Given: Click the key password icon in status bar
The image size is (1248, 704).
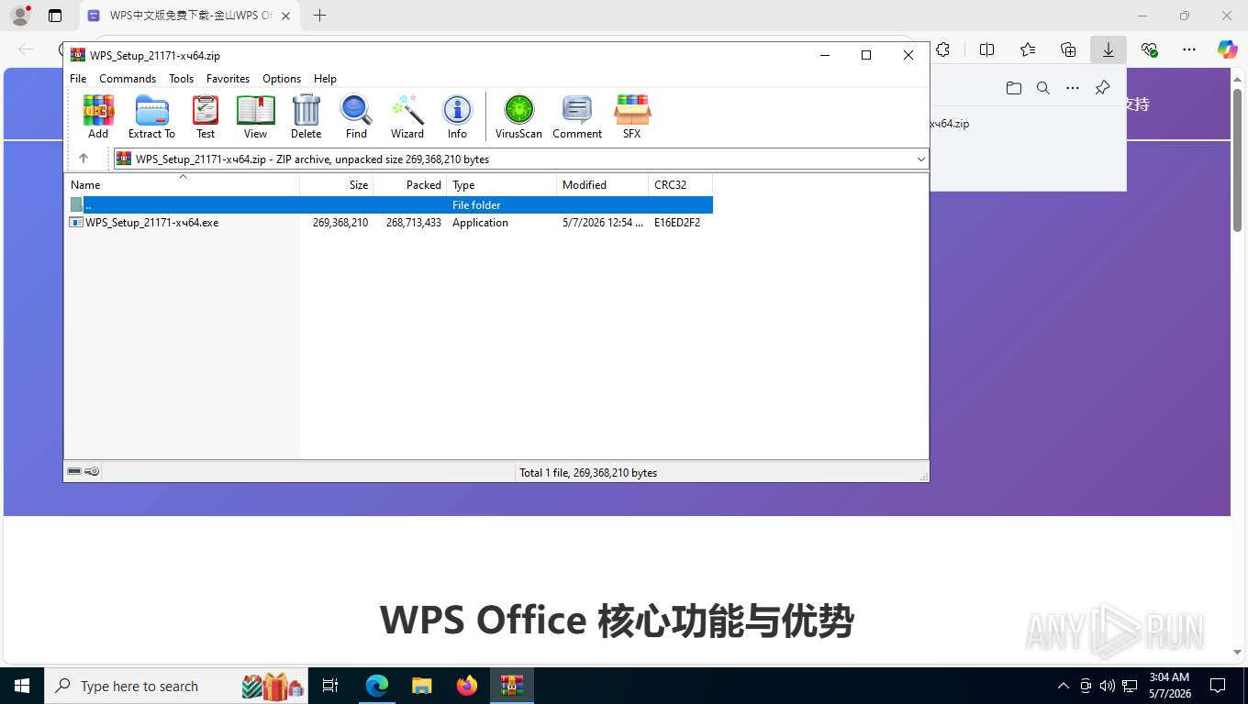Looking at the screenshot, I should tap(92, 471).
